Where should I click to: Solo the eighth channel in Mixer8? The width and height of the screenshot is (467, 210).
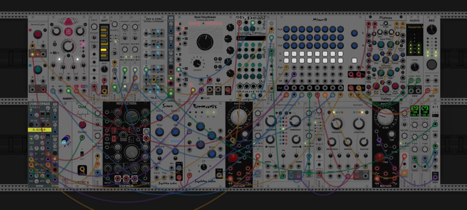click(341, 54)
